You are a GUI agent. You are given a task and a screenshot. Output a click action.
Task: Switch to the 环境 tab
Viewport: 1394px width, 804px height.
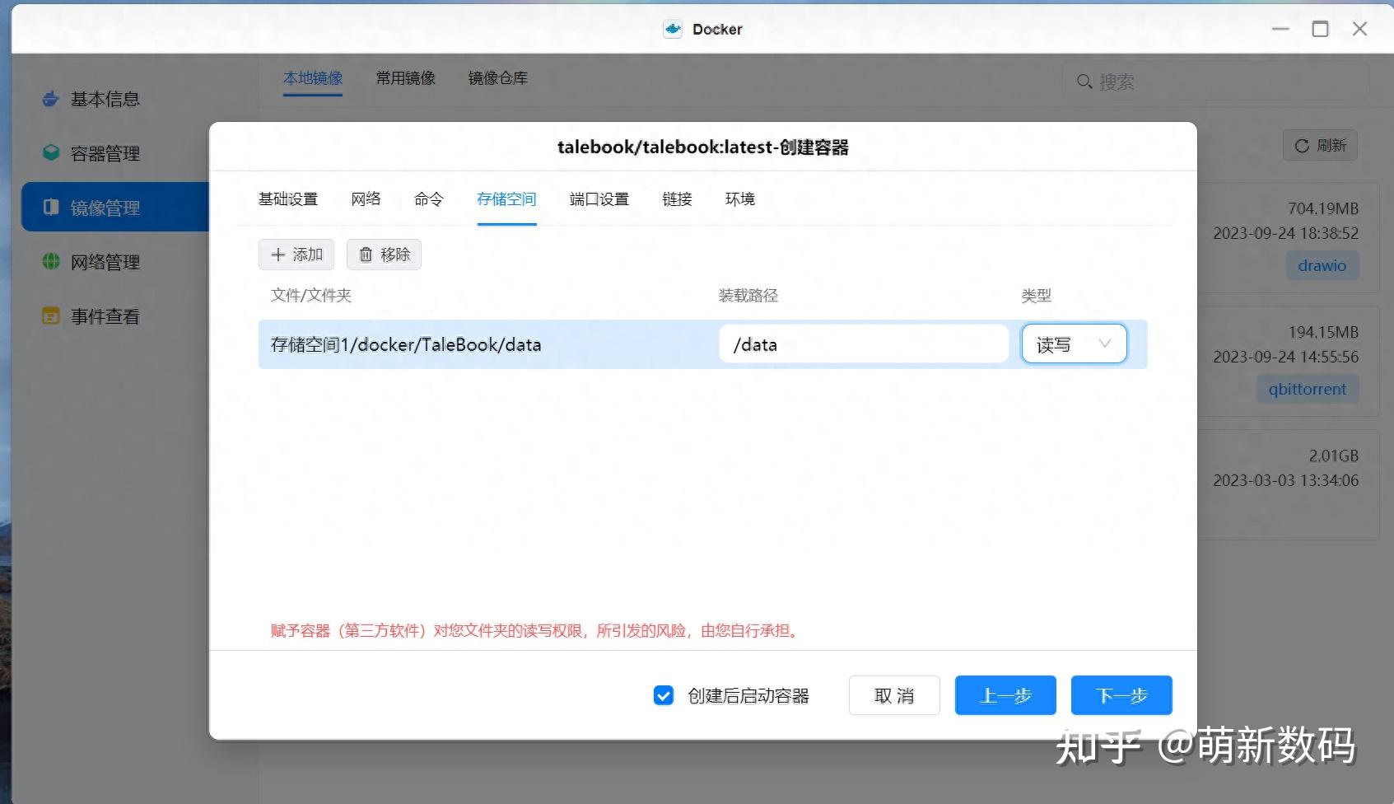(x=740, y=199)
